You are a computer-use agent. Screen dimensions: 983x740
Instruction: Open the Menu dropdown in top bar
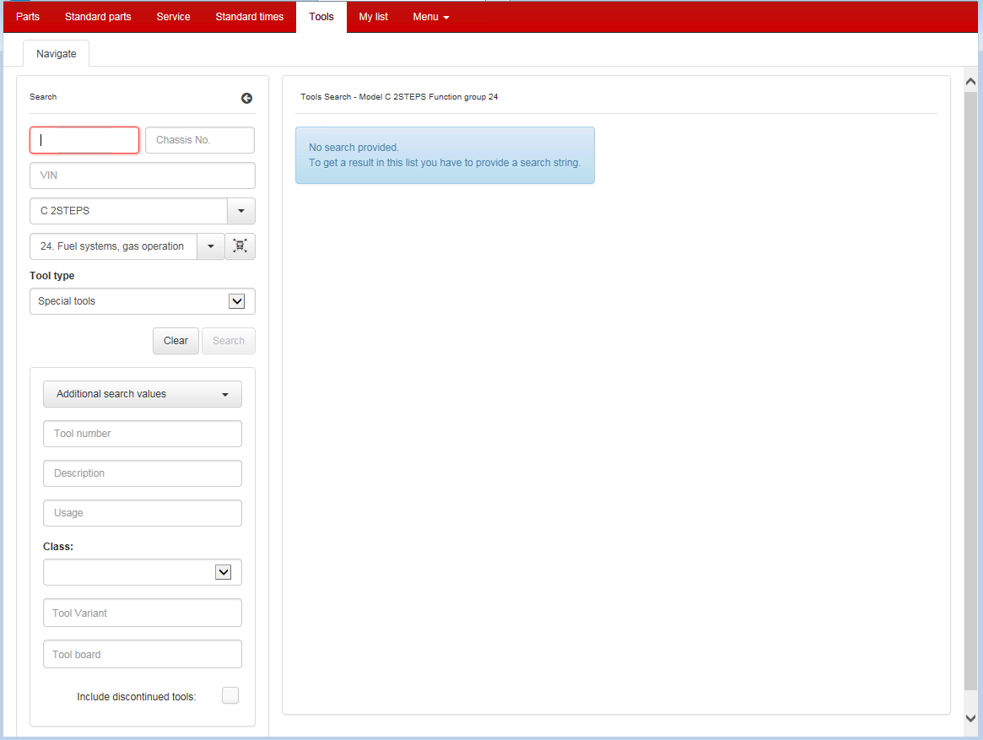(x=430, y=17)
